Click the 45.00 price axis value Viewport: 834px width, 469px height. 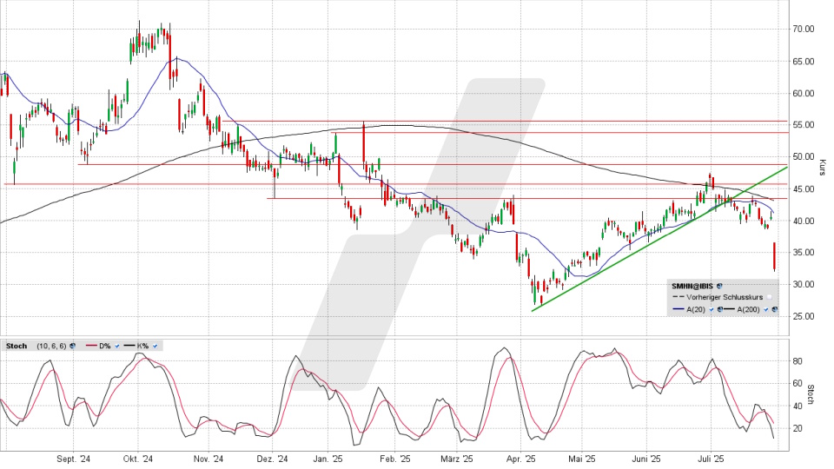coord(803,188)
